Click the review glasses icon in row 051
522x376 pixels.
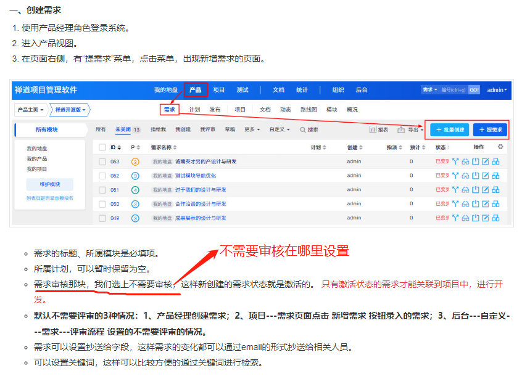(x=465, y=190)
